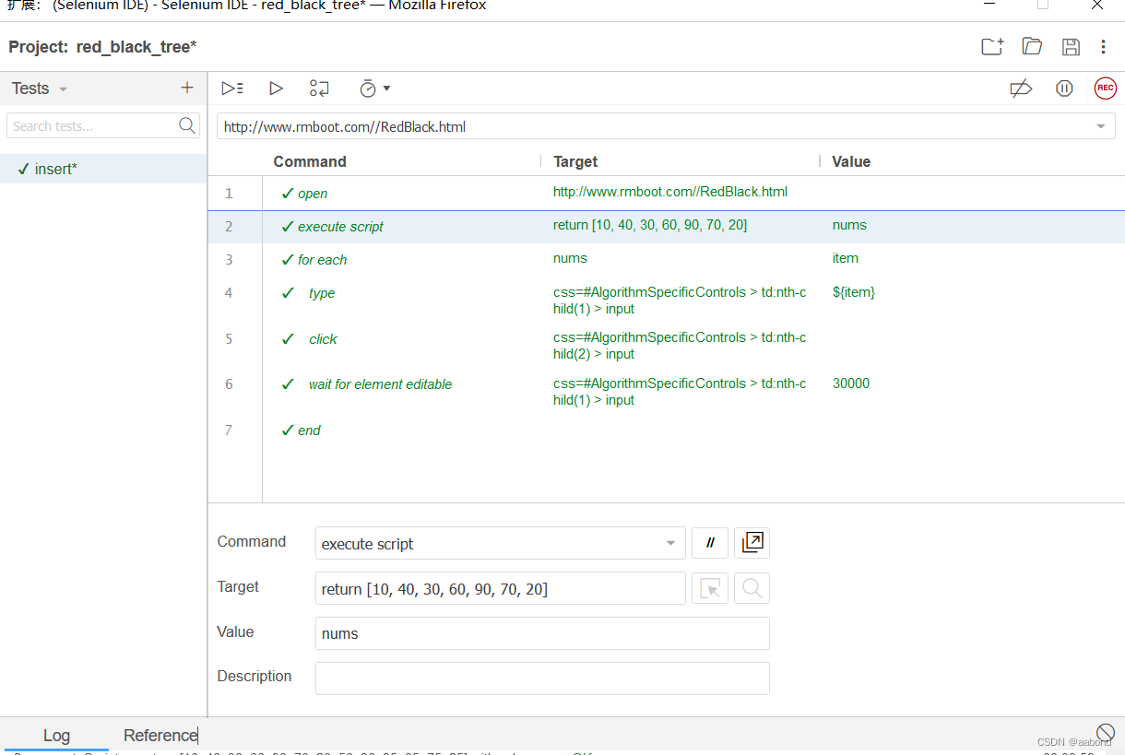Edit the Value field containing nums
Screen dimensions: 1125x755
(542, 633)
